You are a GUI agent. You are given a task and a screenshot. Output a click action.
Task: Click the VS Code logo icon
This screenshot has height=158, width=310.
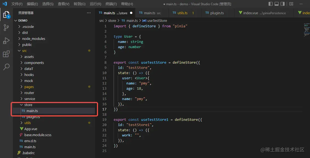pos(5,4)
